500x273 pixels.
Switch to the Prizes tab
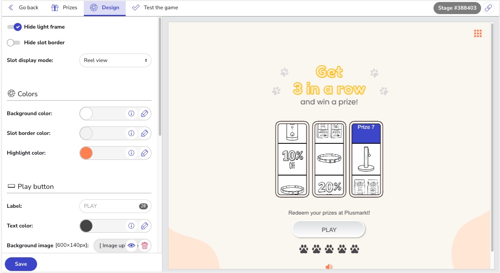(64, 8)
